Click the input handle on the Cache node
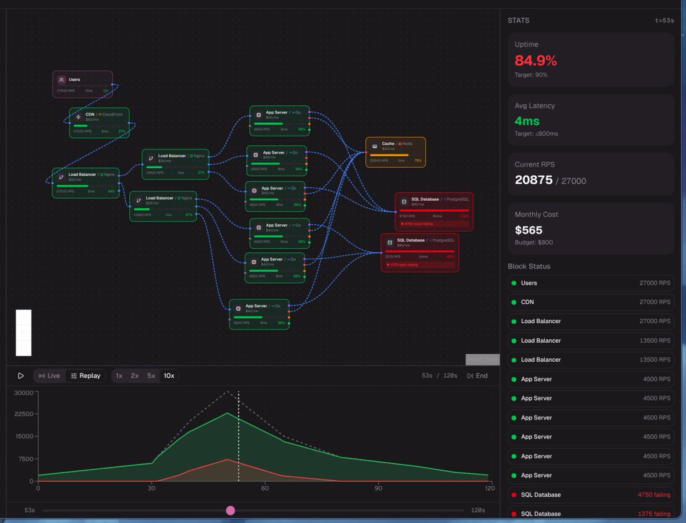Viewport: 686px width, 523px height. click(366, 152)
